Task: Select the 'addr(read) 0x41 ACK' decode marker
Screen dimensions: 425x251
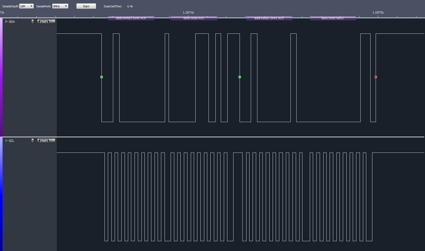Action: pyautogui.click(x=269, y=18)
